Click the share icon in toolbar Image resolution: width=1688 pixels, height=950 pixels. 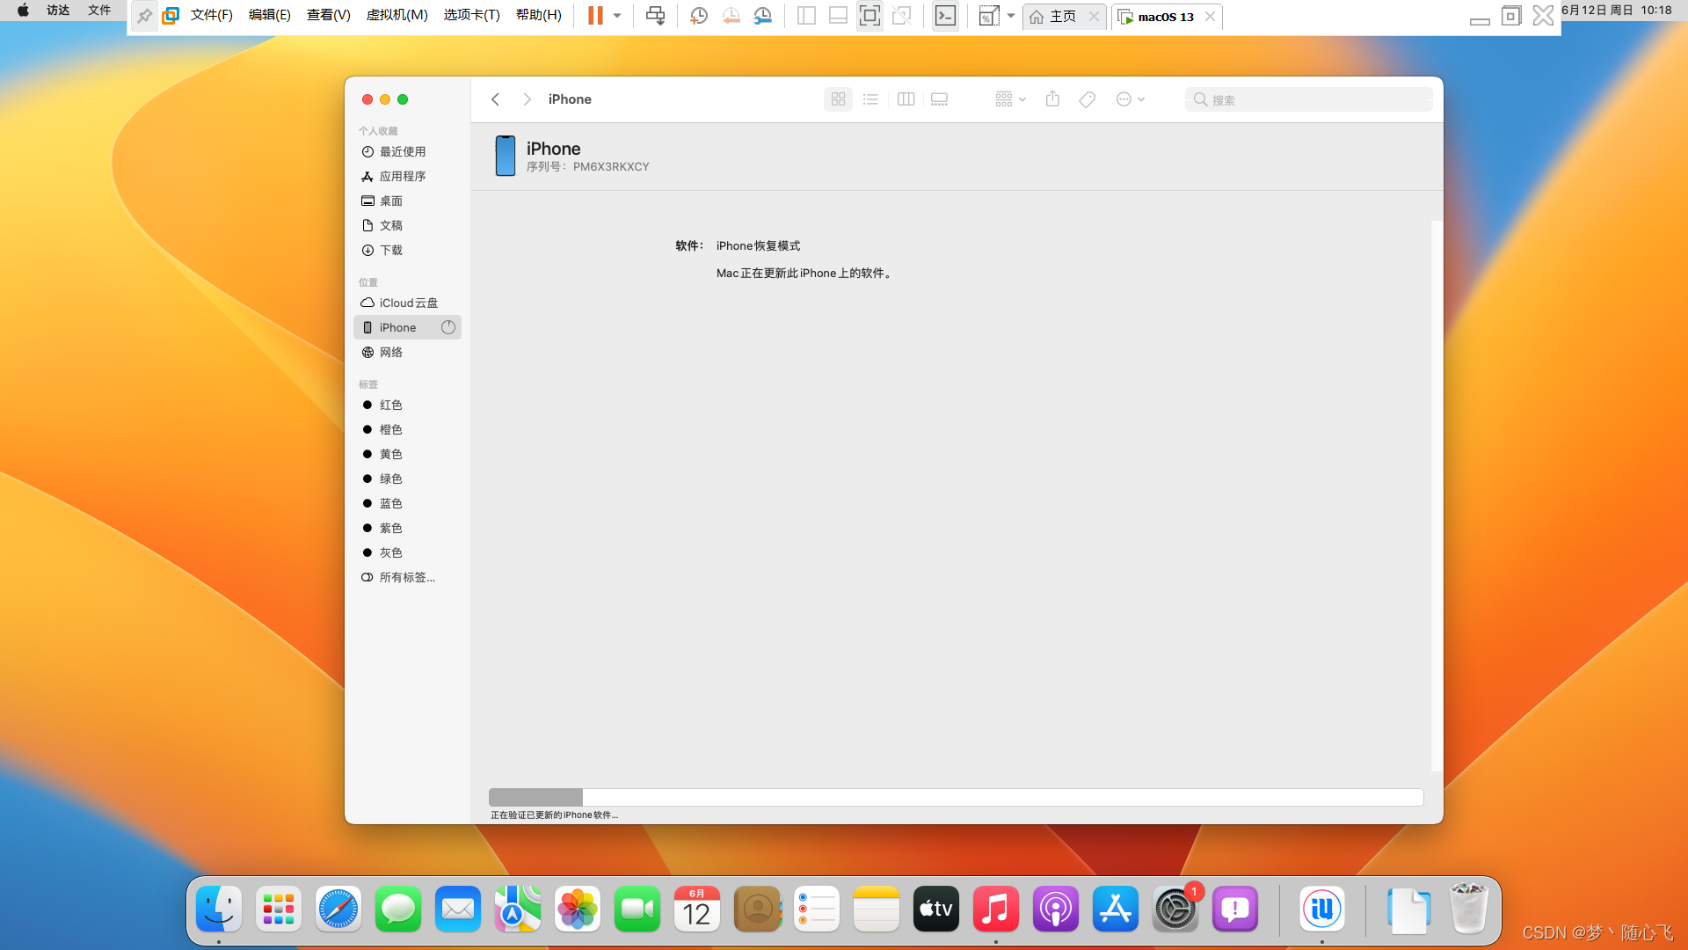[x=1051, y=99]
